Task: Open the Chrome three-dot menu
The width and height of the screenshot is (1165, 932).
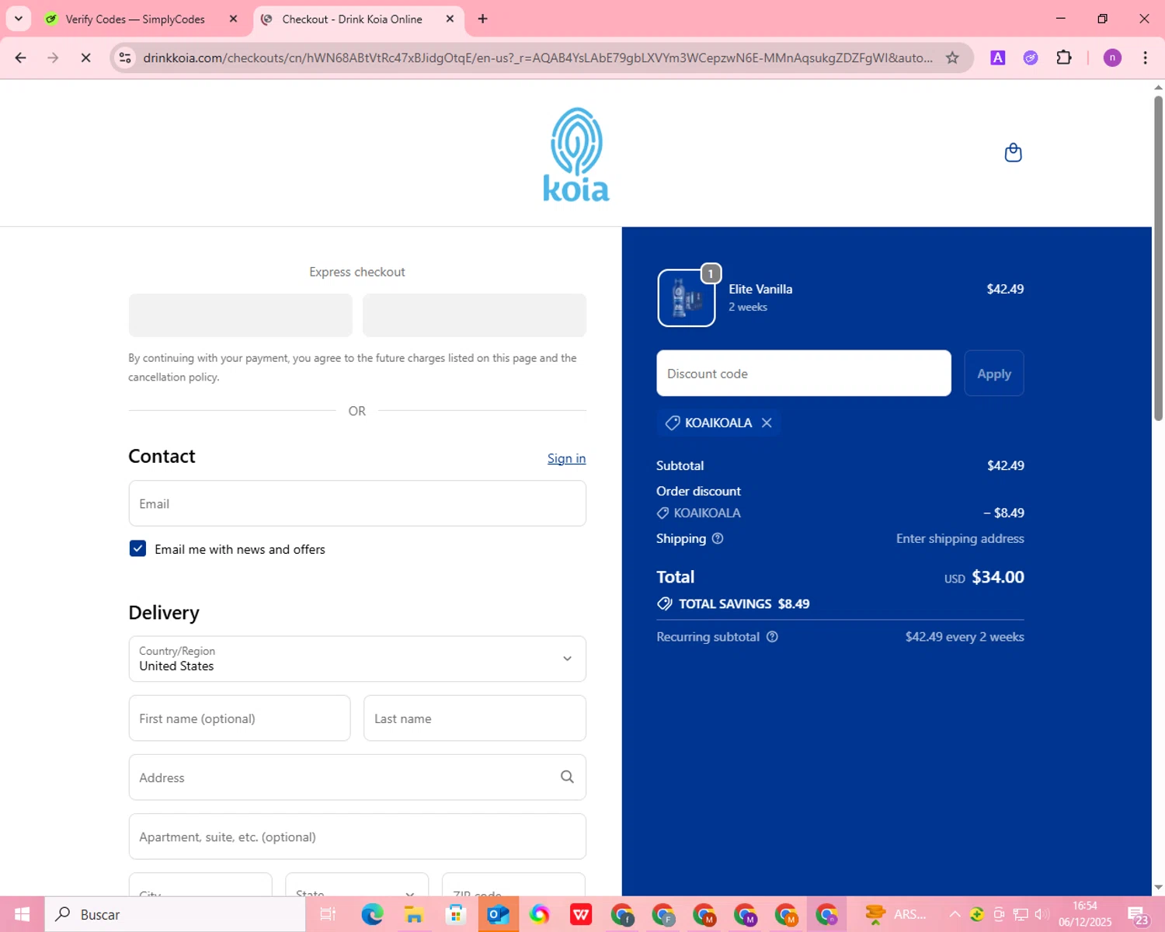Action: tap(1145, 57)
